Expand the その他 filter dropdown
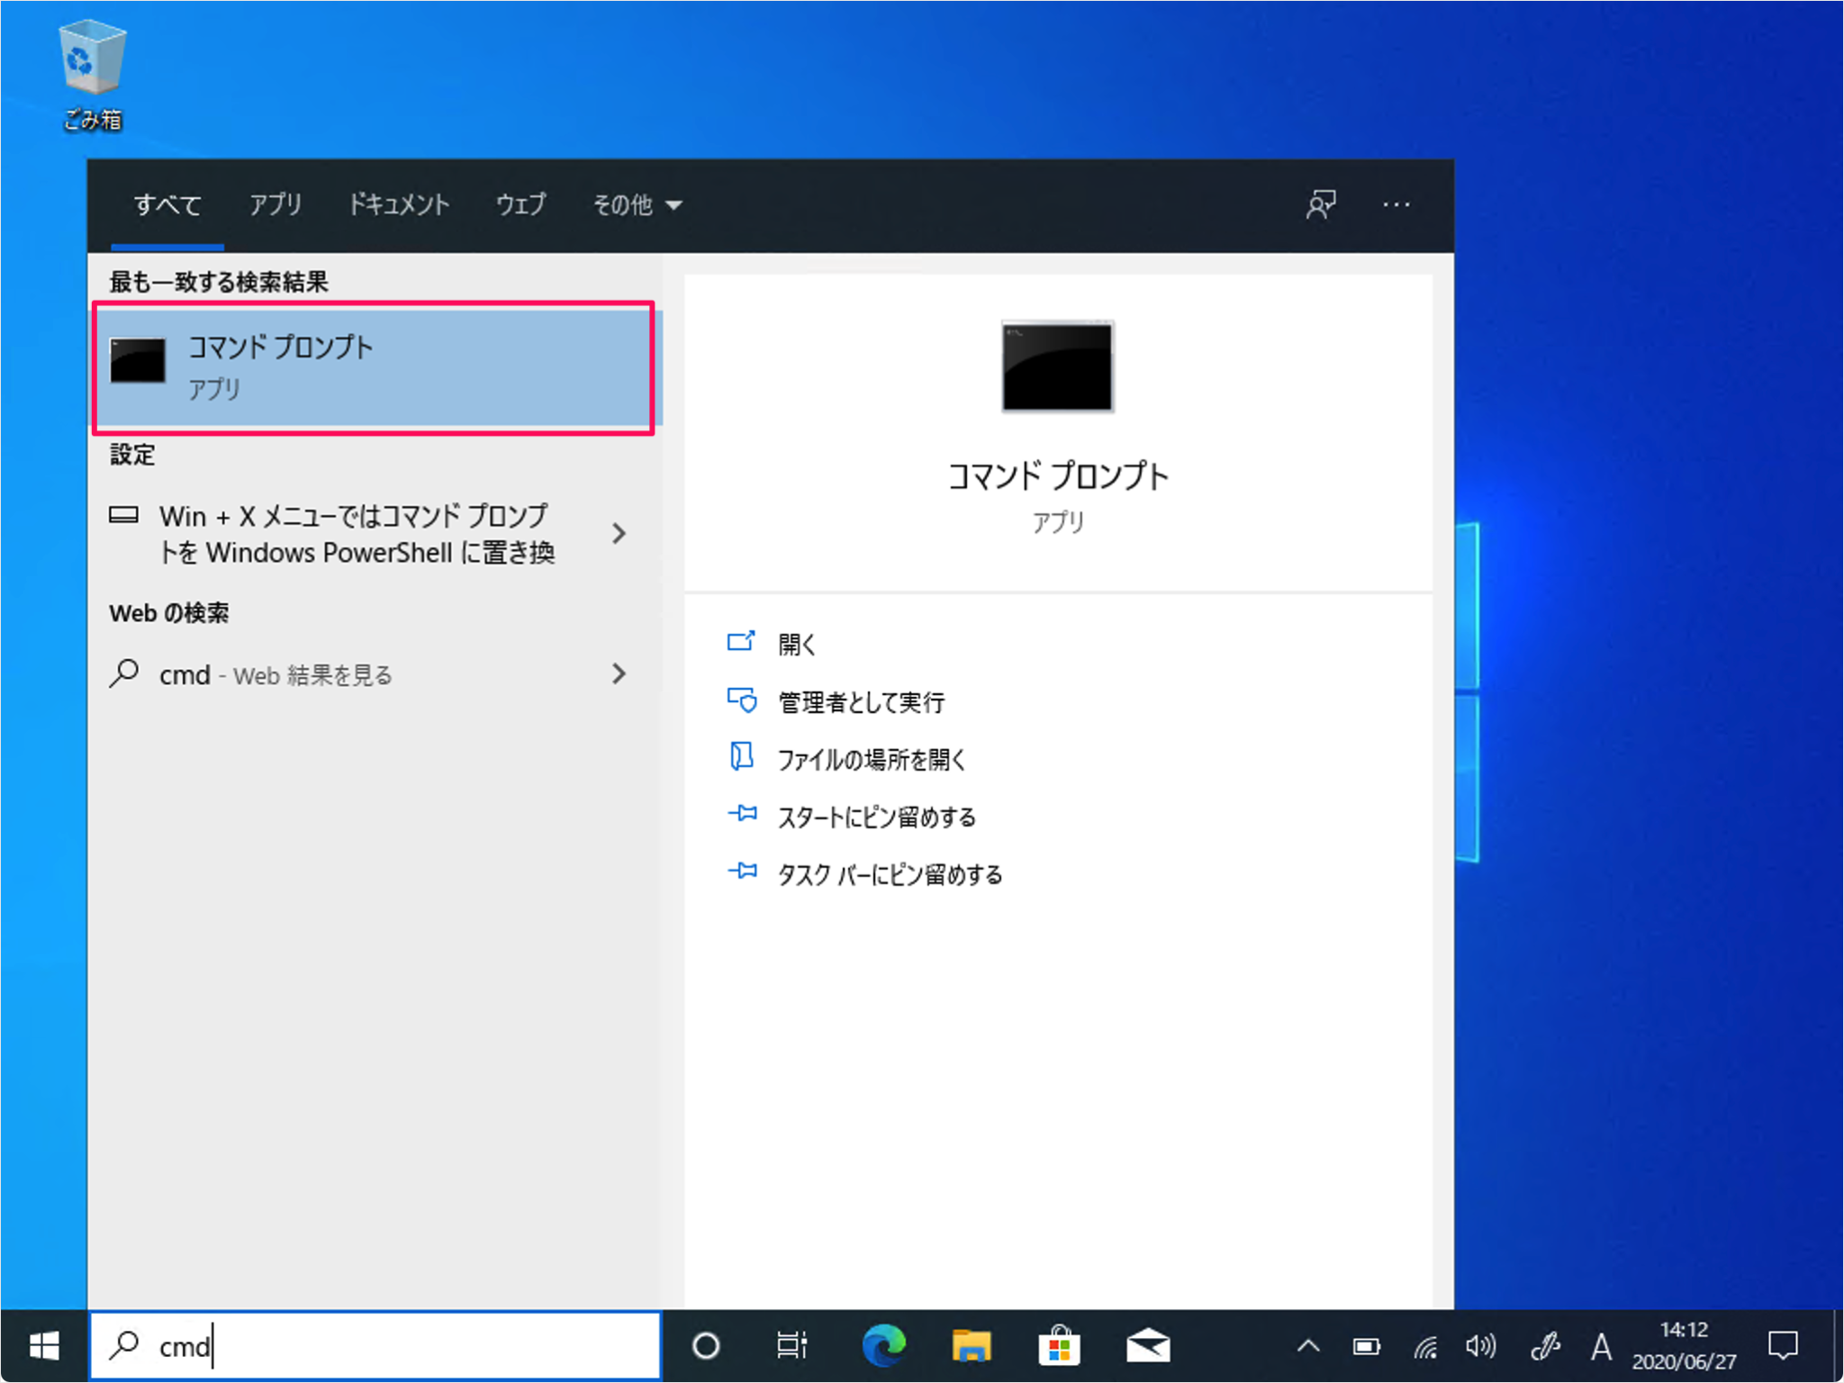This screenshot has height=1383, width=1844. [637, 205]
